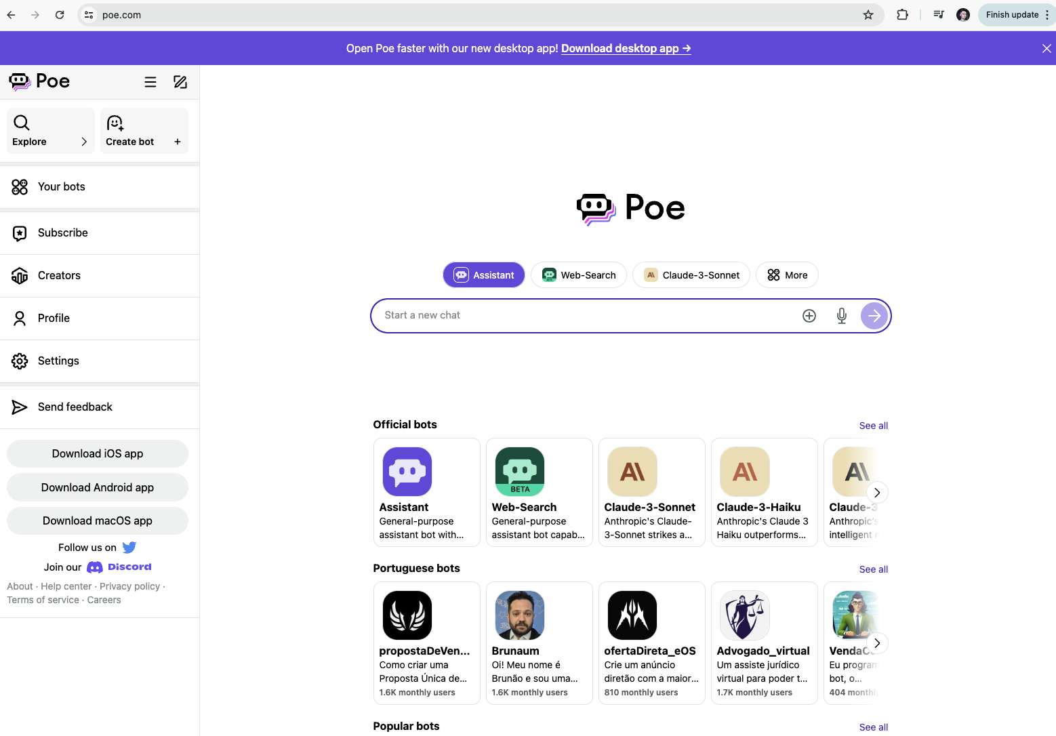Go to Creators page

(x=100, y=275)
